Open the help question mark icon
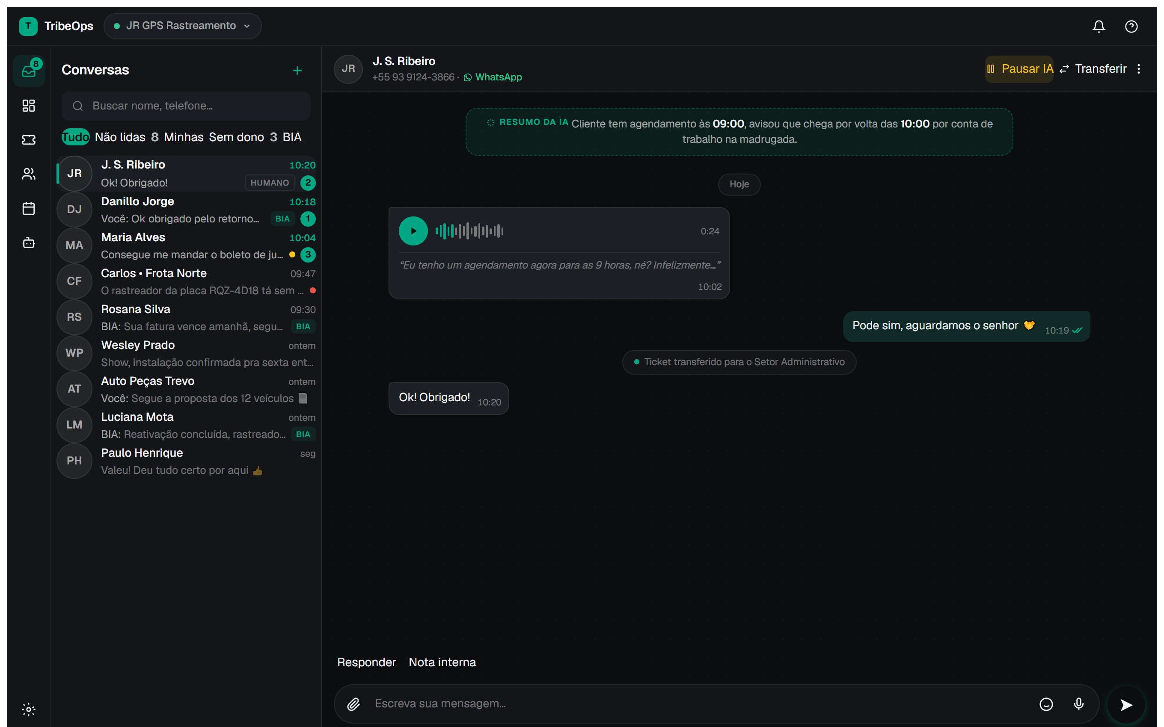Screen dimensions: 1164x727 point(1131,27)
